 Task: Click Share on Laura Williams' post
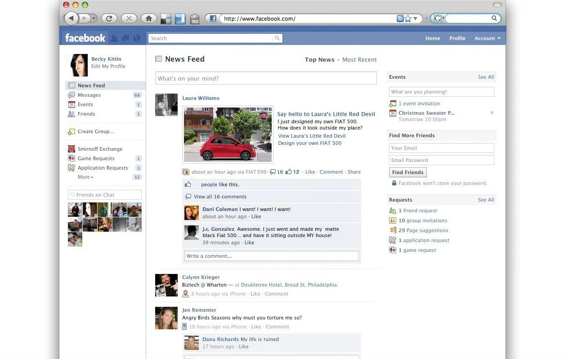pos(354,172)
